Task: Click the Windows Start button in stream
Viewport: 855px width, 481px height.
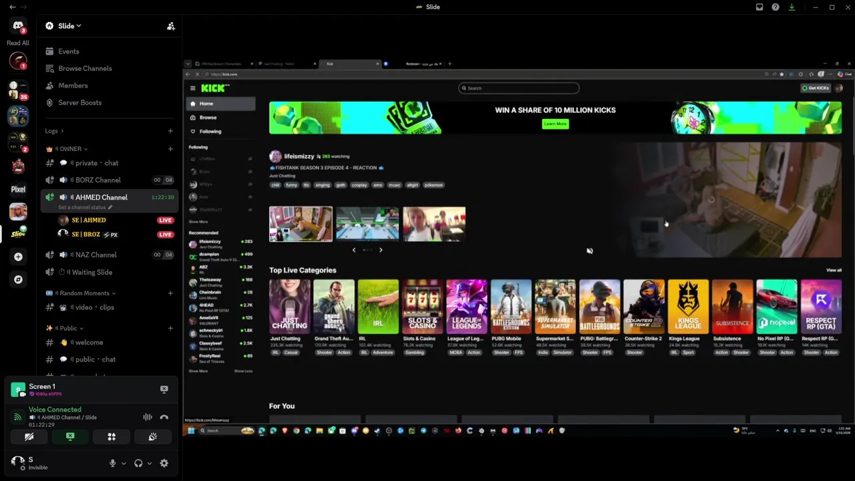Action: coord(191,431)
